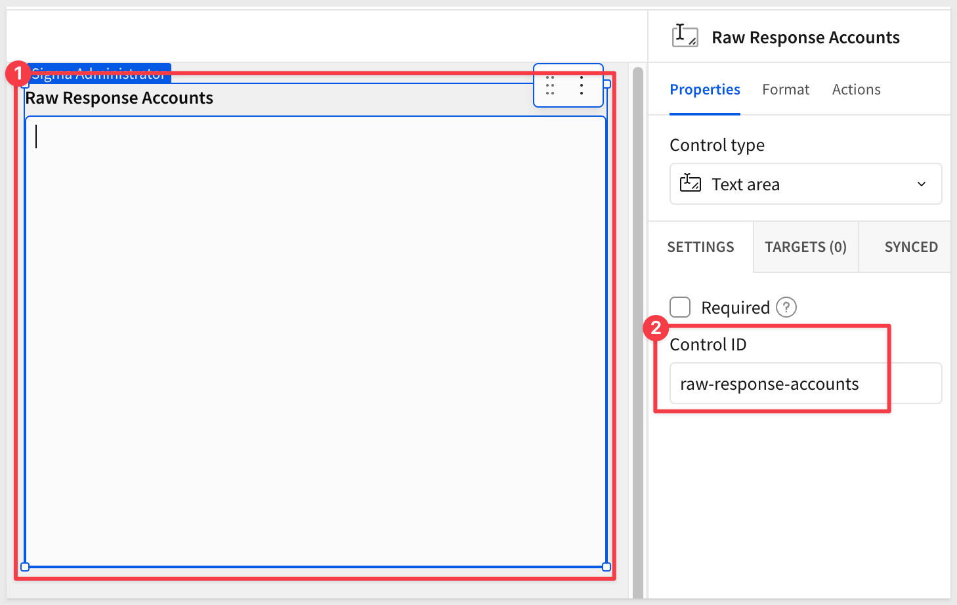Enable the Required checkbox
The image size is (957, 605).
680,307
